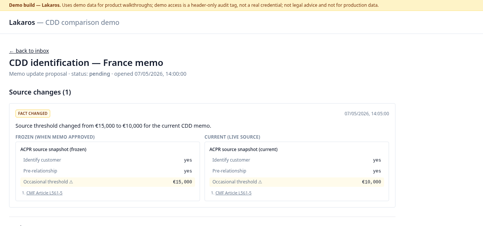Select the Lakaros brand title in header
Viewport: 483px width, 226px height.
click(x=22, y=22)
